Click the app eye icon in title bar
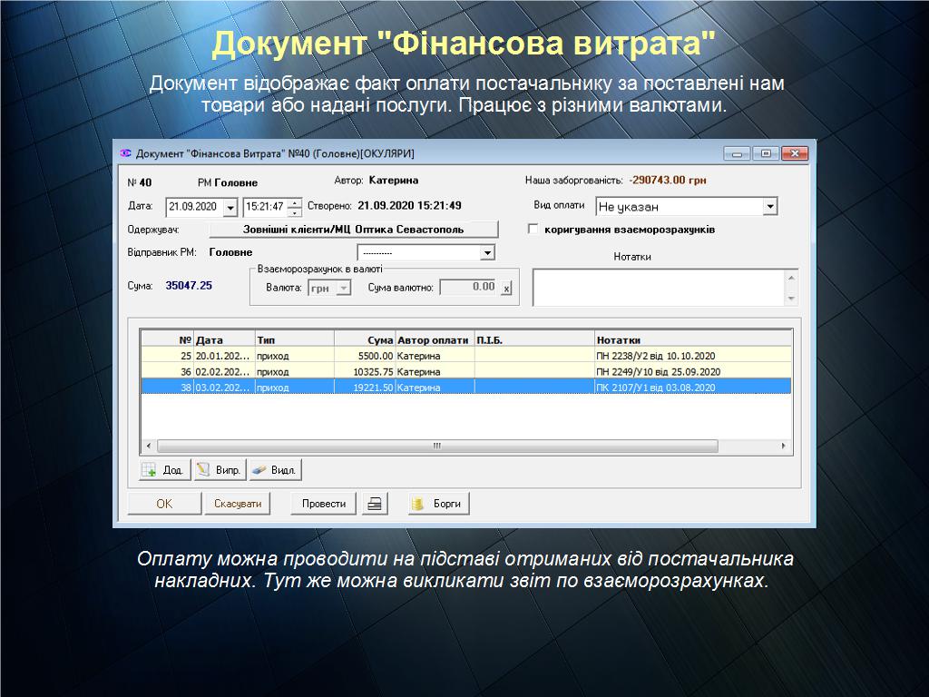The width and height of the screenshot is (929, 697). [126, 153]
